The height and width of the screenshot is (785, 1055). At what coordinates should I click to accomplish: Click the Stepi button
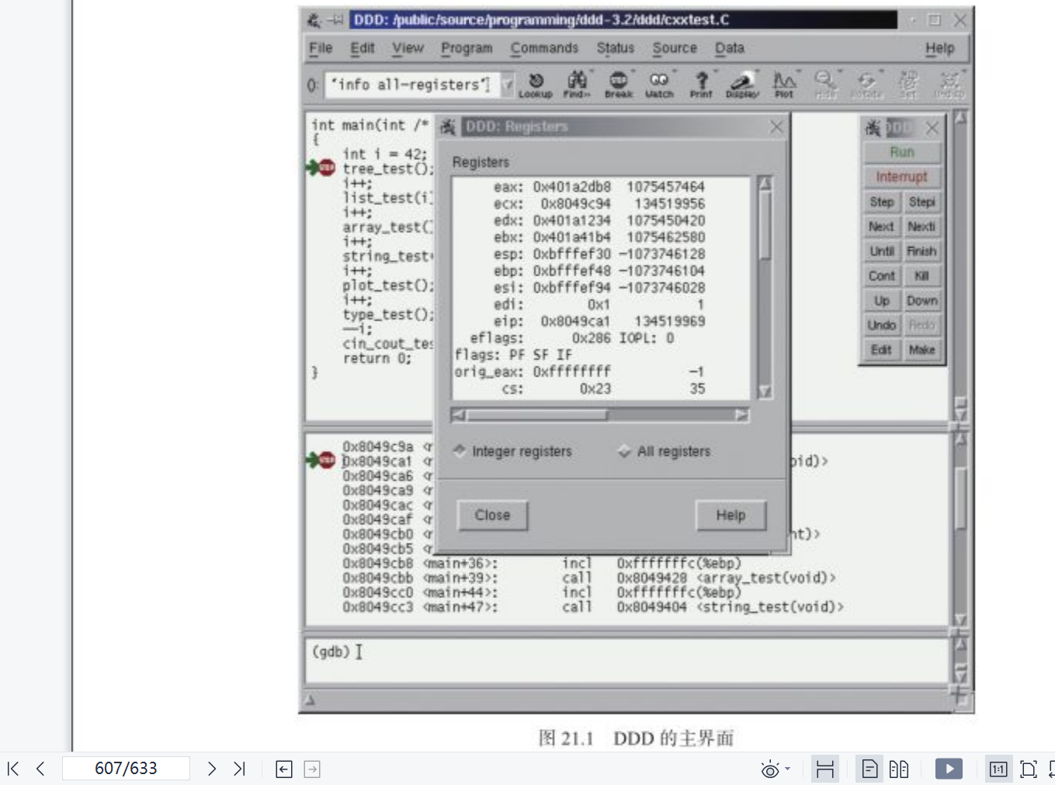(922, 202)
